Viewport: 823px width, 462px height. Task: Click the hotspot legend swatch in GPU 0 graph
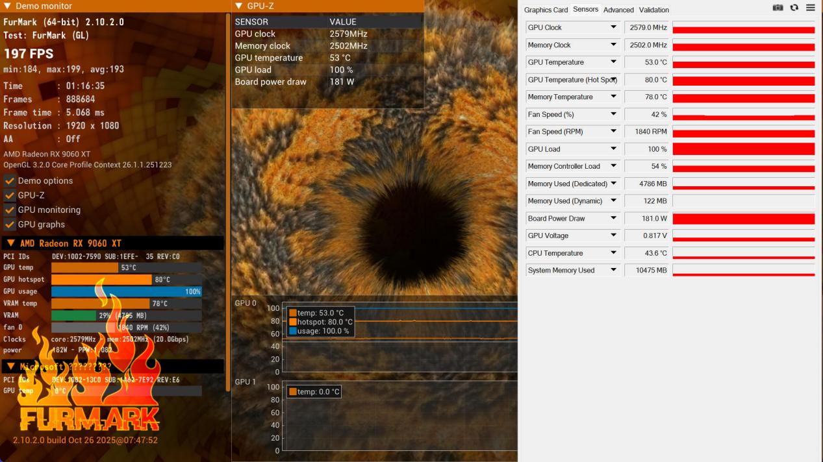pyautogui.click(x=292, y=322)
